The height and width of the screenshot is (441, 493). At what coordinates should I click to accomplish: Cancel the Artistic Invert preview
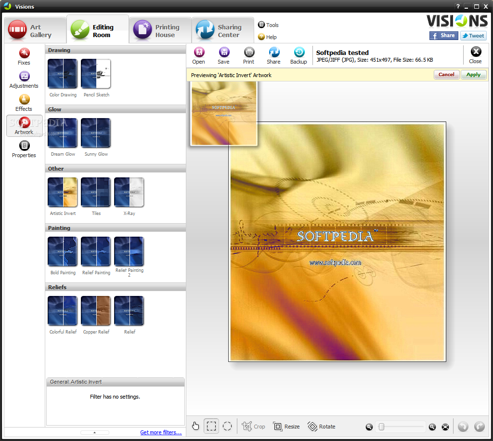[446, 75]
